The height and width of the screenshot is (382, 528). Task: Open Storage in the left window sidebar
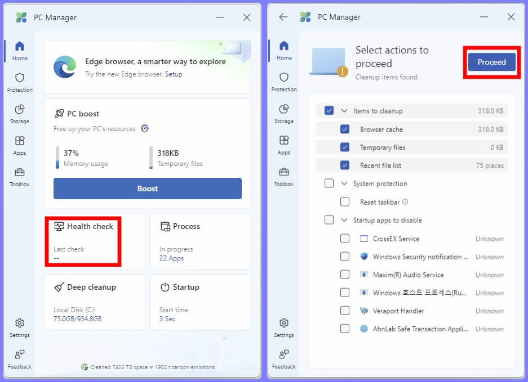pos(20,114)
